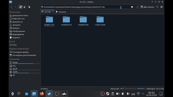
Task: Open the taskbar settings sliders icon
Action: 19,94
